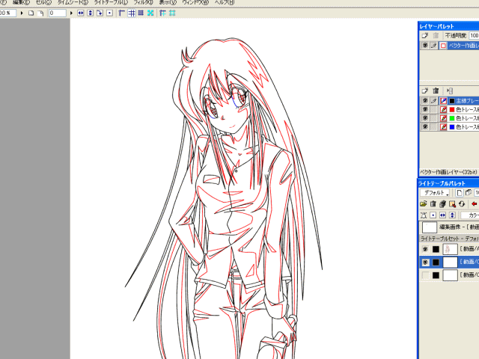The image size is (479, 359).
Task: Open the デフォルト dropdown in Light Table palette
Action: (x=434, y=192)
